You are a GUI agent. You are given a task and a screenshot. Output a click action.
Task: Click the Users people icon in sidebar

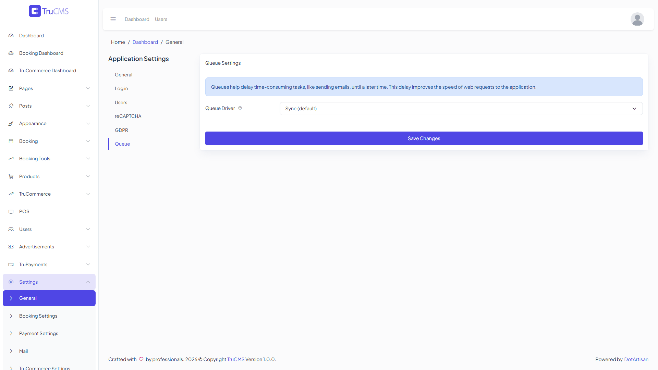click(x=11, y=229)
